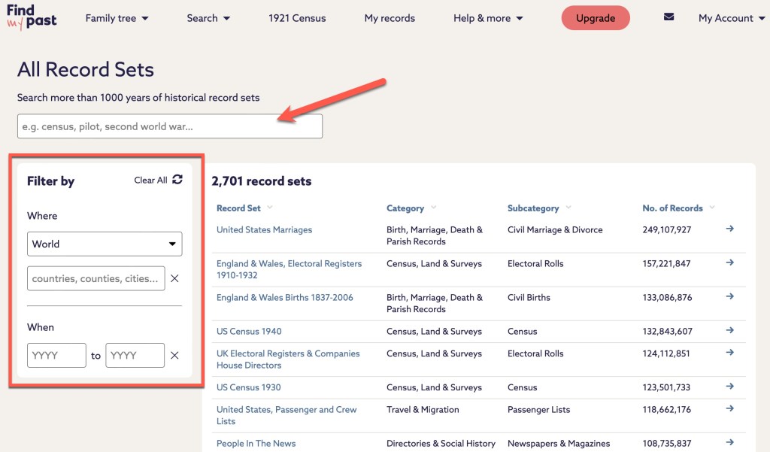Click arrow for United States Marriages row
The width and height of the screenshot is (770, 452).
point(729,229)
